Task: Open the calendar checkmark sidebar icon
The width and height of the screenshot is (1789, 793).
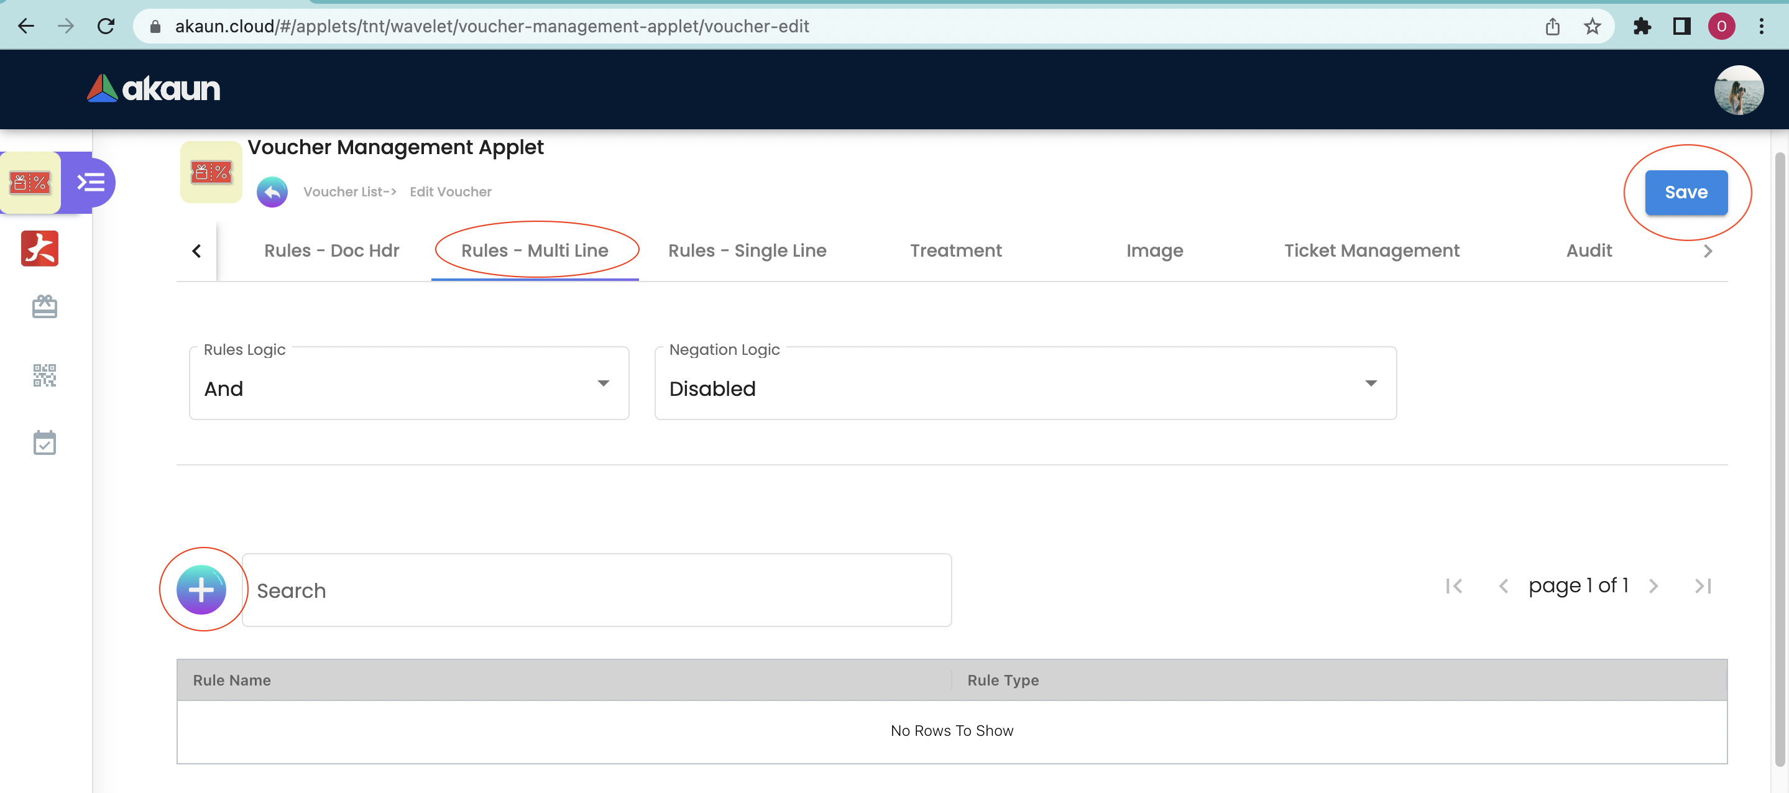Action: coord(45,442)
